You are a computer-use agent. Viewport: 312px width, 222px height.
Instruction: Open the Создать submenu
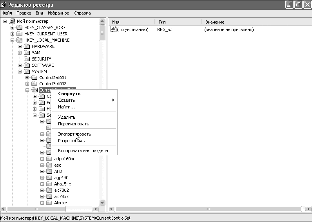click(84, 100)
